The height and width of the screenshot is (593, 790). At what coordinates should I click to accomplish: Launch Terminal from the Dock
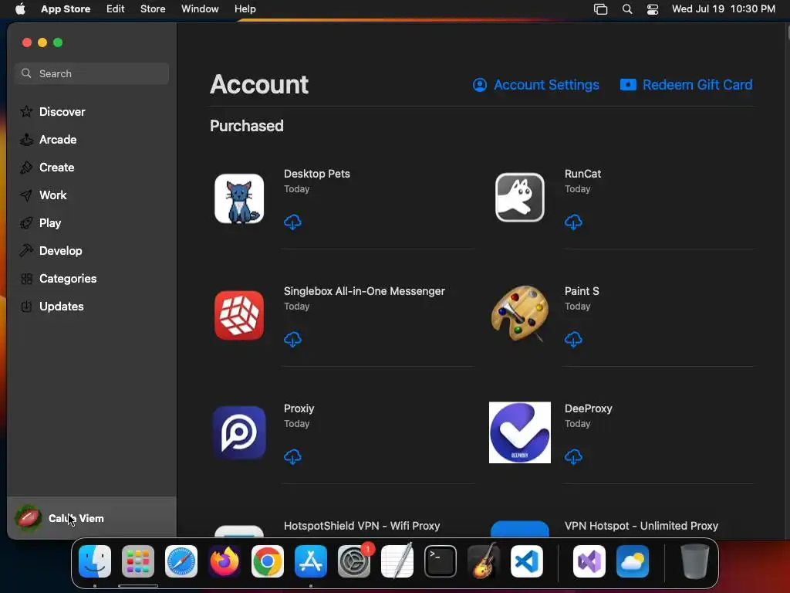pos(441,561)
